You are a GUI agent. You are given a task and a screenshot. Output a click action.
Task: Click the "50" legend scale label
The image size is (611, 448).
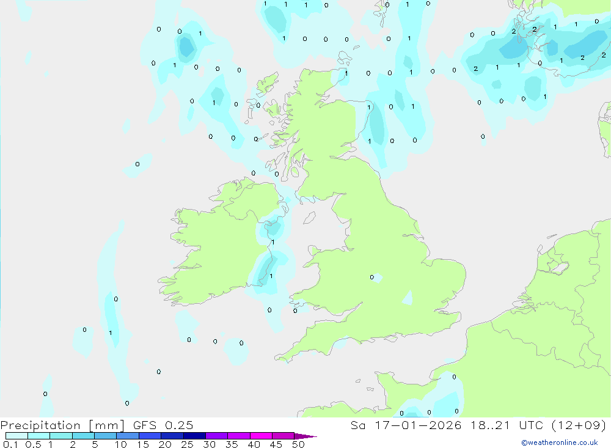click(x=299, y=444)
